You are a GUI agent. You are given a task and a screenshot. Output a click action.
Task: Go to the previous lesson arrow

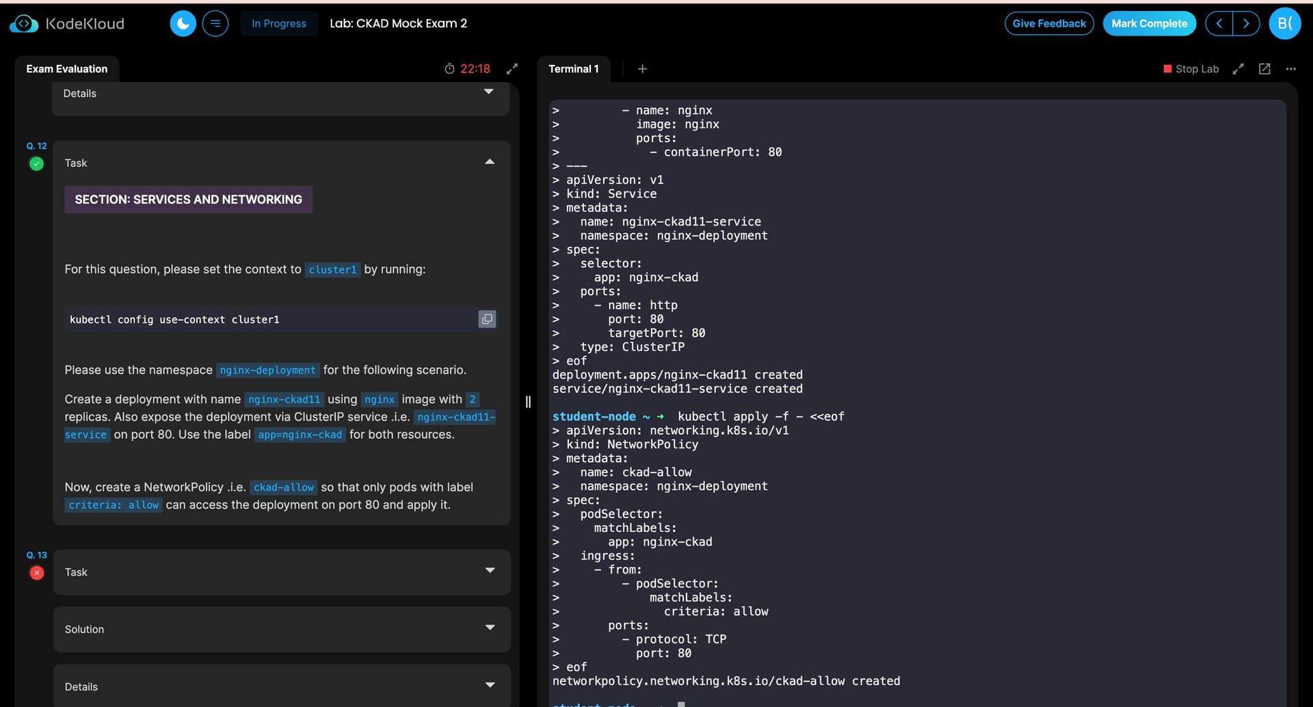[x=1219, y=24]
